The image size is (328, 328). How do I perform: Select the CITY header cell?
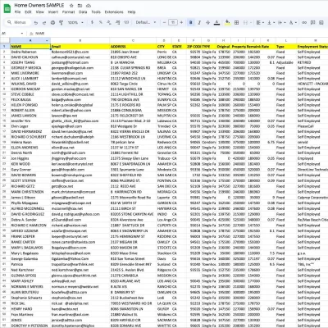point(164,47)
